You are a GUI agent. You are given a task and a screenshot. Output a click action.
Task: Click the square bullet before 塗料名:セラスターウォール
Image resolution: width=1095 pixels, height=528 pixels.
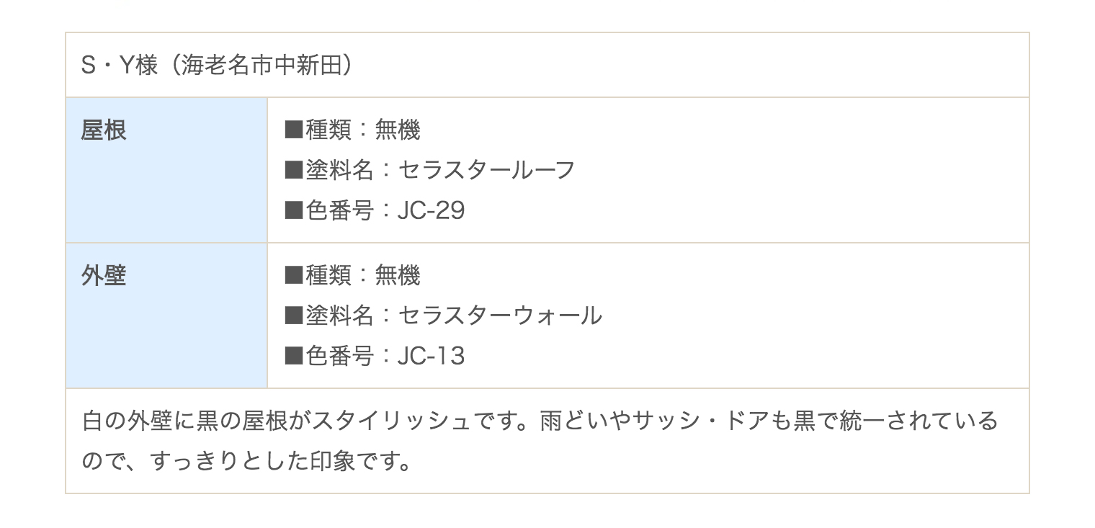pos(294,316)
